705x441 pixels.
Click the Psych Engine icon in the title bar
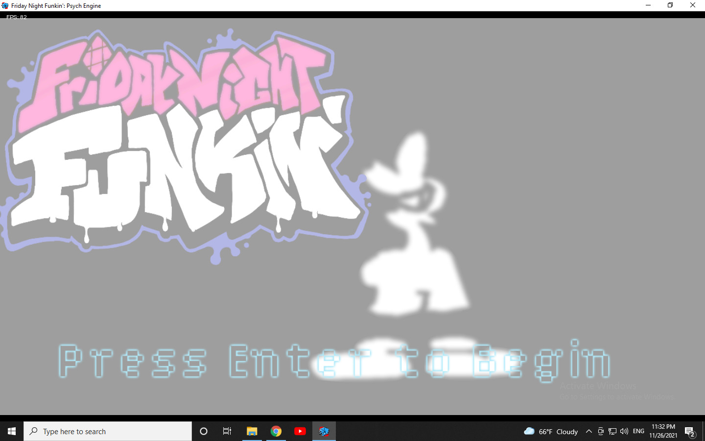pyautogui.click(x=5, y=5)
